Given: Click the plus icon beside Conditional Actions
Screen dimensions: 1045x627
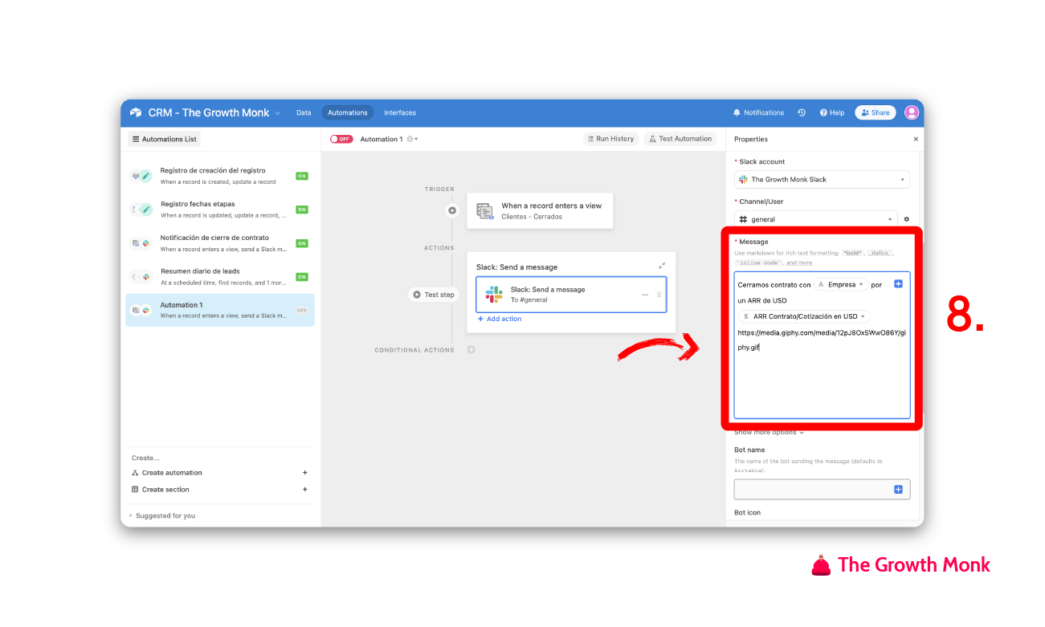Looking at the screenshot, I should (471, 350).
